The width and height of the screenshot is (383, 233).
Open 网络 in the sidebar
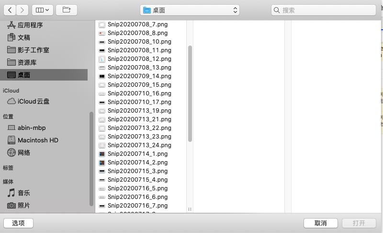tap(44, 152)
